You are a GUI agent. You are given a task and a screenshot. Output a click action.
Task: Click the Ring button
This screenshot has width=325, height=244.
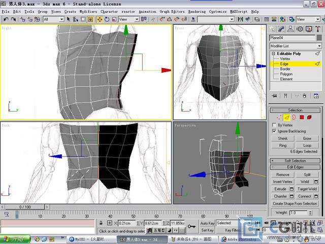tap(283, 145)
